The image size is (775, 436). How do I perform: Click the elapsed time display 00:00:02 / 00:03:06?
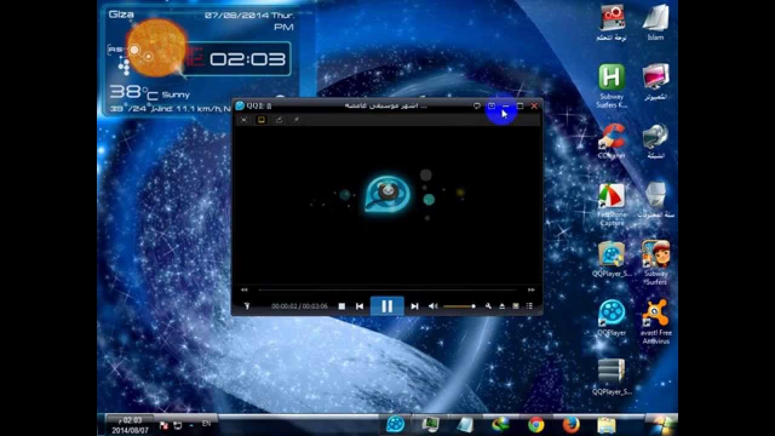tap(300, 306)
